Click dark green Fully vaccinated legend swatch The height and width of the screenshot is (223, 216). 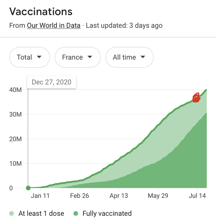click(76, 213)
